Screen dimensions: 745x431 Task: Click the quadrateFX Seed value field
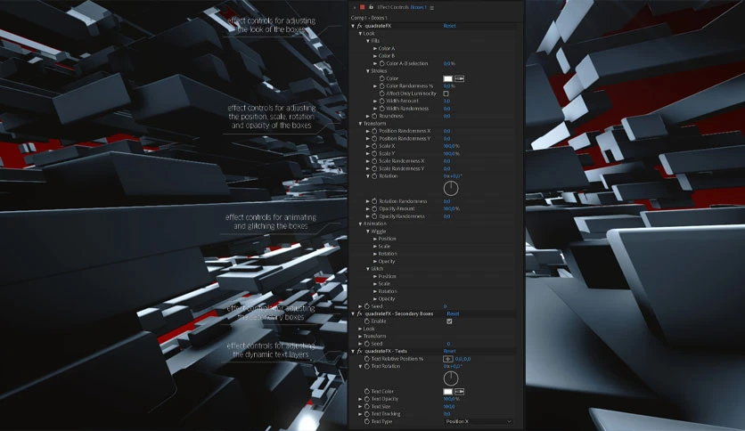(446, 306)
